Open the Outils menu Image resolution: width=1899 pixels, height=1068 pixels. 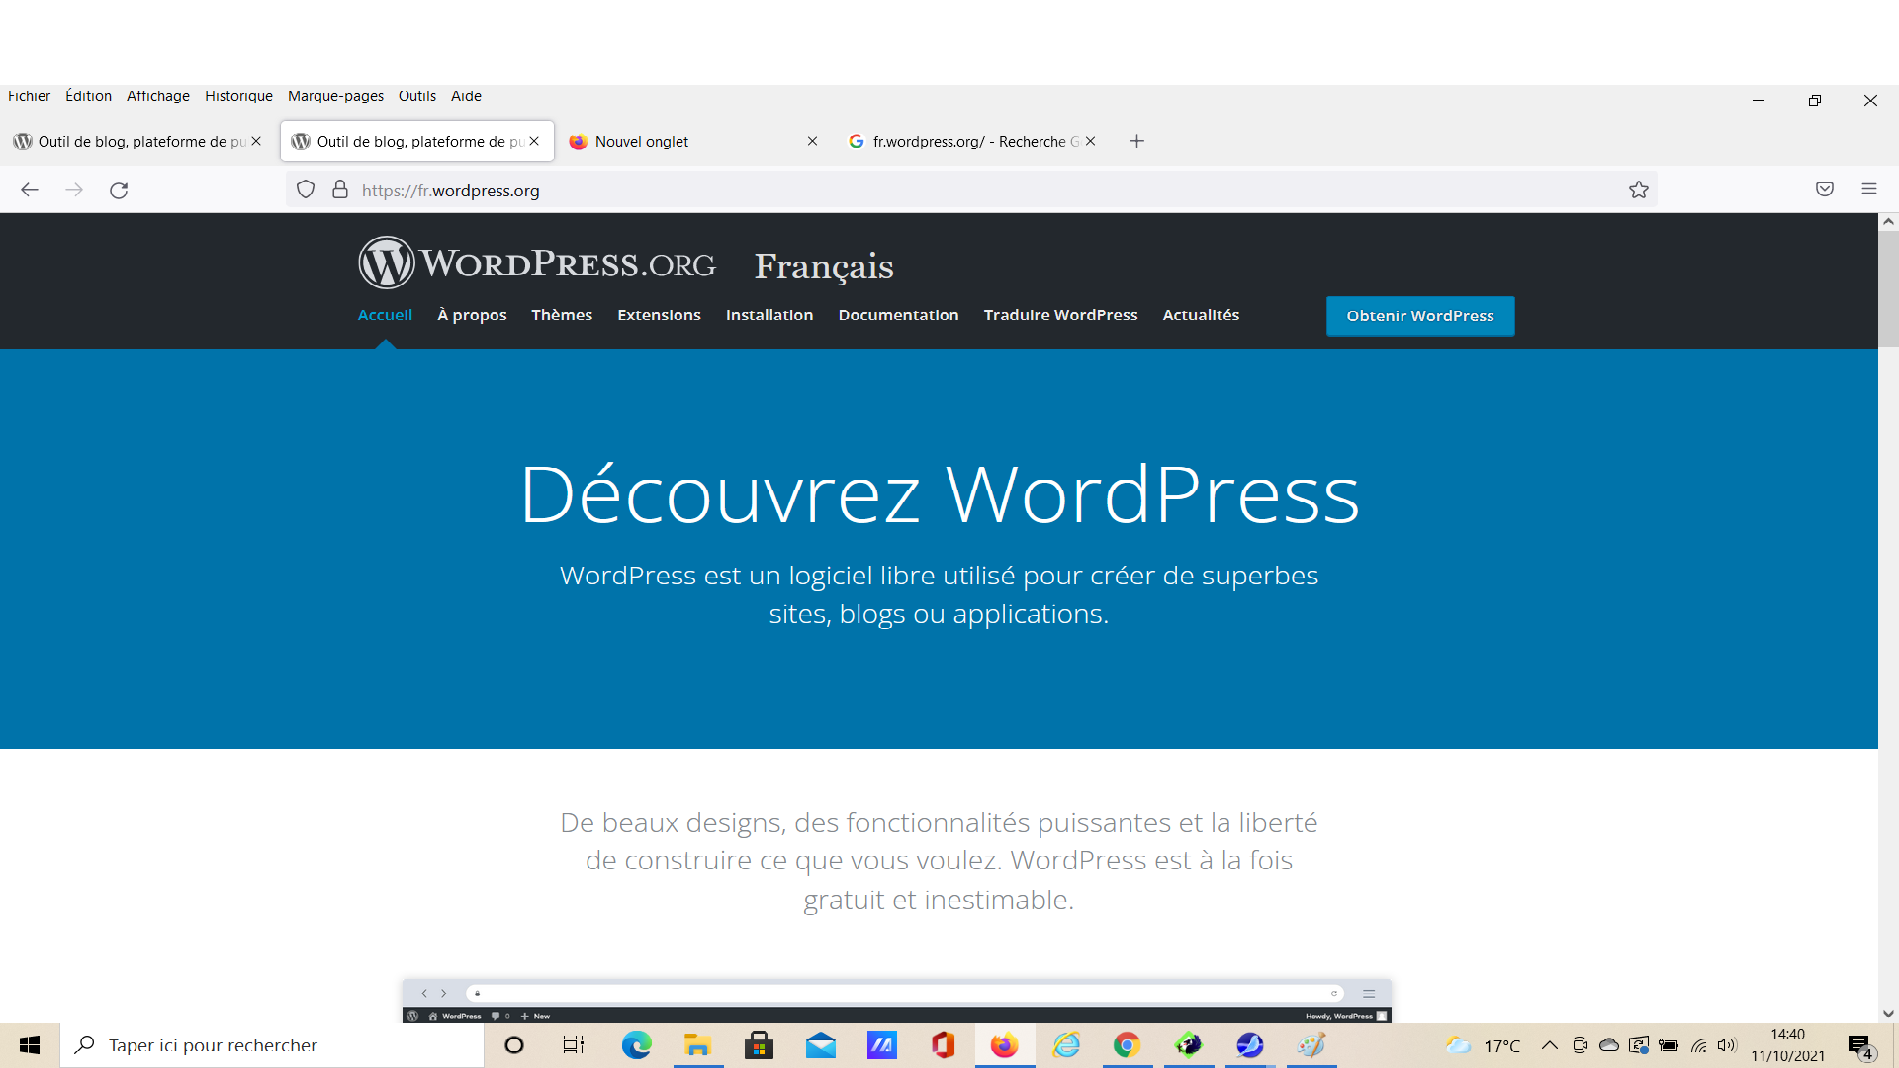click(417, 96)
